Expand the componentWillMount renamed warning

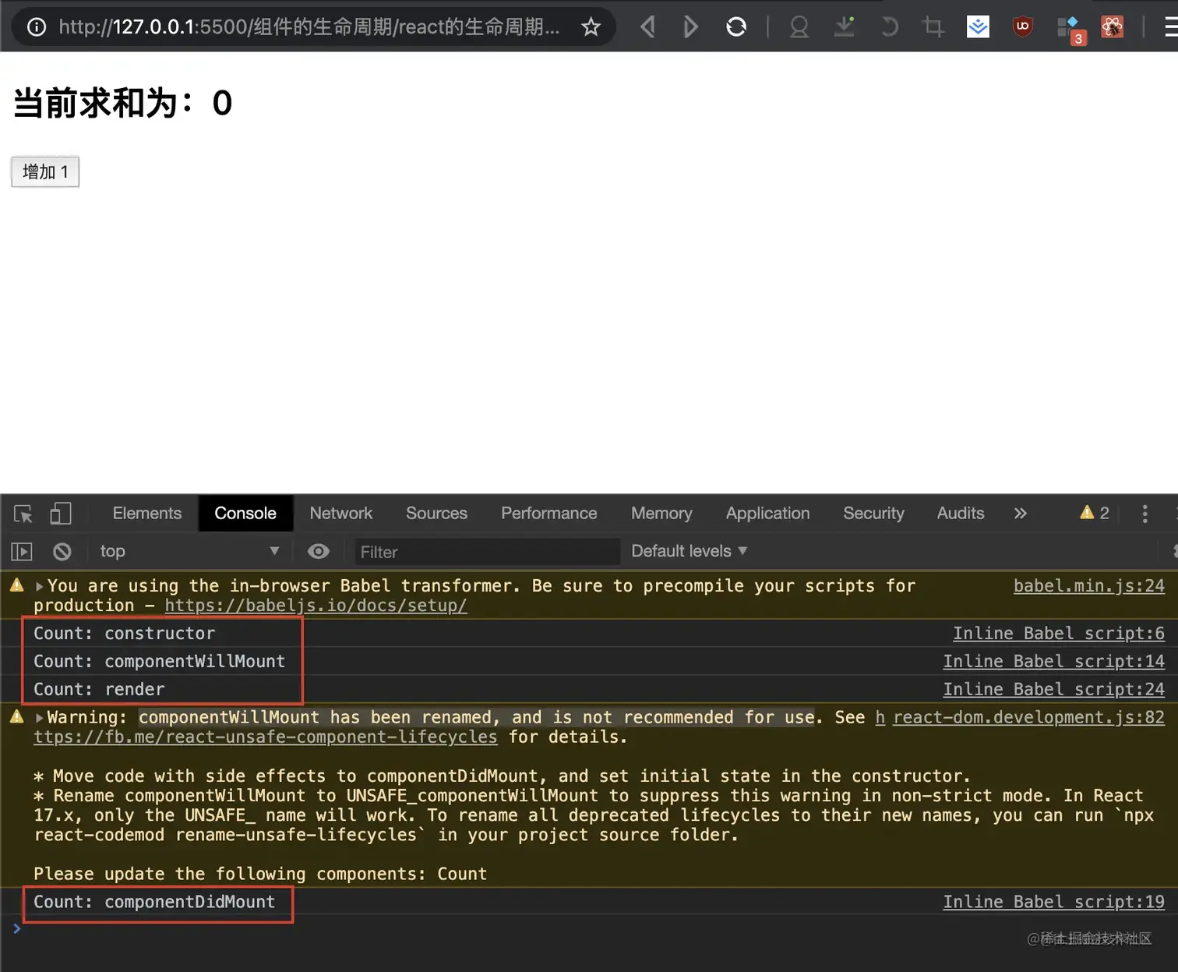[40, 718]
